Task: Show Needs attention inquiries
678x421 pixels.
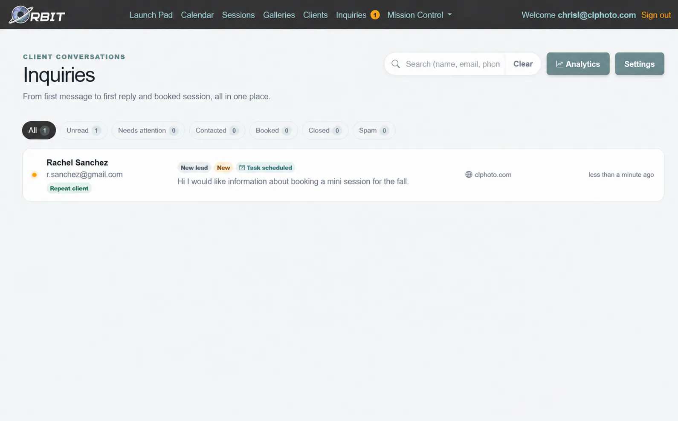Action: tap(148, 130)
